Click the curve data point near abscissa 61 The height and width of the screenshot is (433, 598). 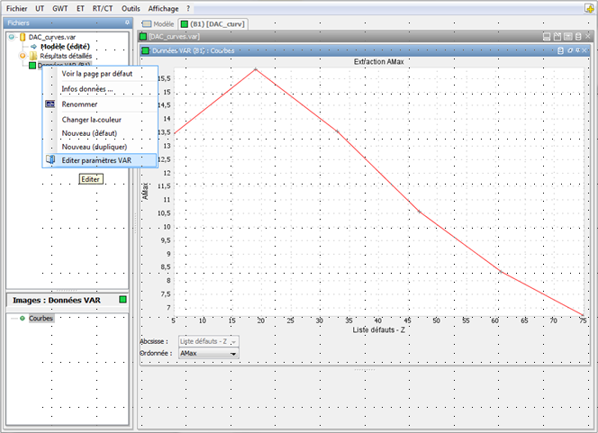pos(501,271)
